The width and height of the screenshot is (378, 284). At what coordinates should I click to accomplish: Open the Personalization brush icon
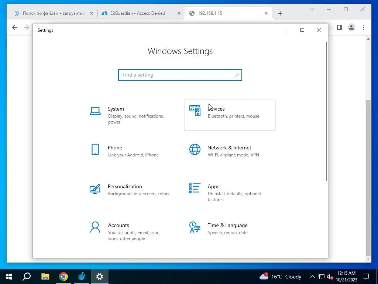pos(95,189)
